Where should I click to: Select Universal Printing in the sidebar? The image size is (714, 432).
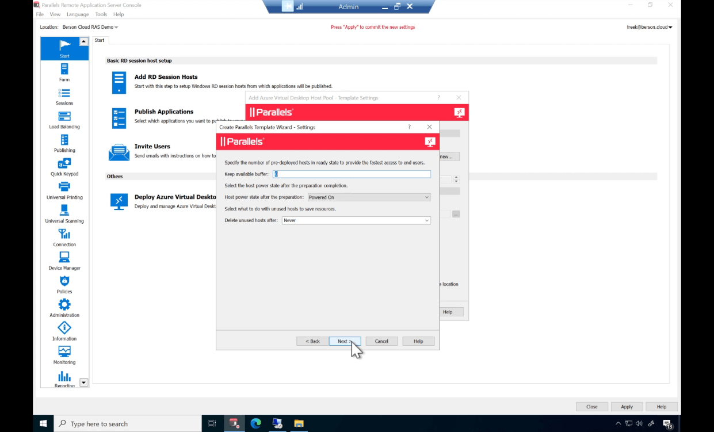pyautogui.click(x=64, y=190)
